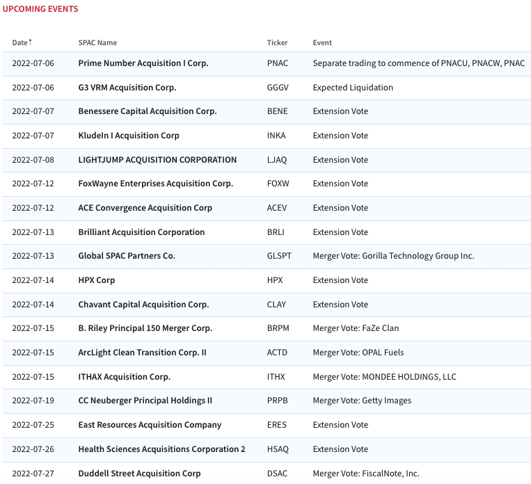Viewport: 531px width, 484px height.
Task: Click the SPAC Name column header
Action: 97,42
